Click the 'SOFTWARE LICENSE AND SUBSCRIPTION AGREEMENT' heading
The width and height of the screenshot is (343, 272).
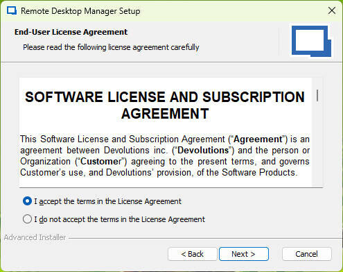165,105
